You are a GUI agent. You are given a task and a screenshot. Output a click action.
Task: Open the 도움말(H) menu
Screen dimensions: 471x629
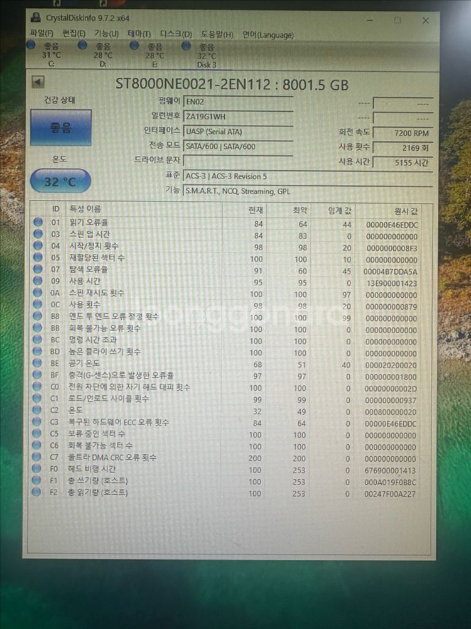217,35
